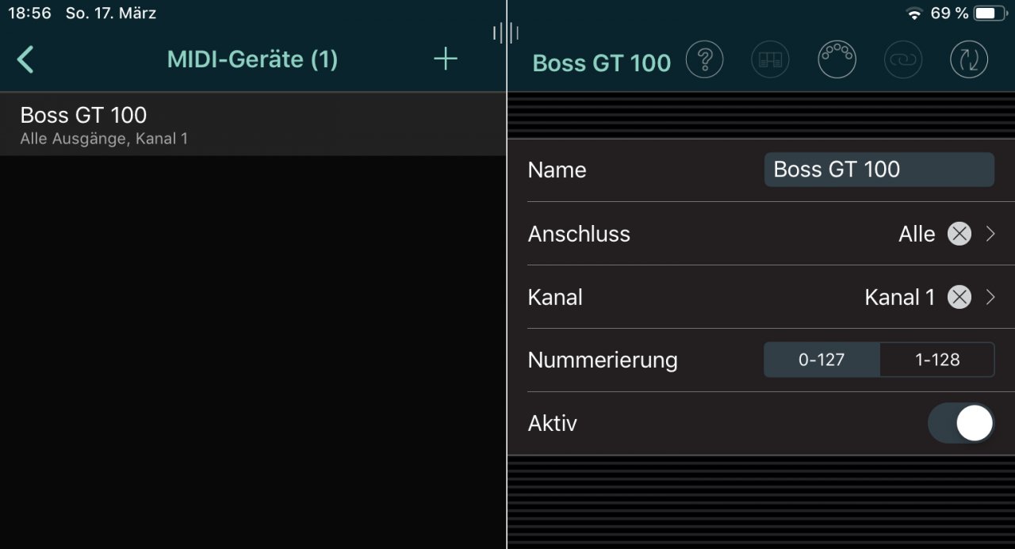The height and width of the screenshot is (549, 1015).
Task: Tap the back arrow in MIDI-Geräte header
Action: pyautogui.click(x=25, y=59)
